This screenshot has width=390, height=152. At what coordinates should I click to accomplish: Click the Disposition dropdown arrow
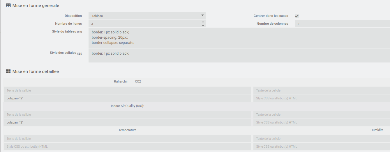pyautogui.click(x=203, y=15)
